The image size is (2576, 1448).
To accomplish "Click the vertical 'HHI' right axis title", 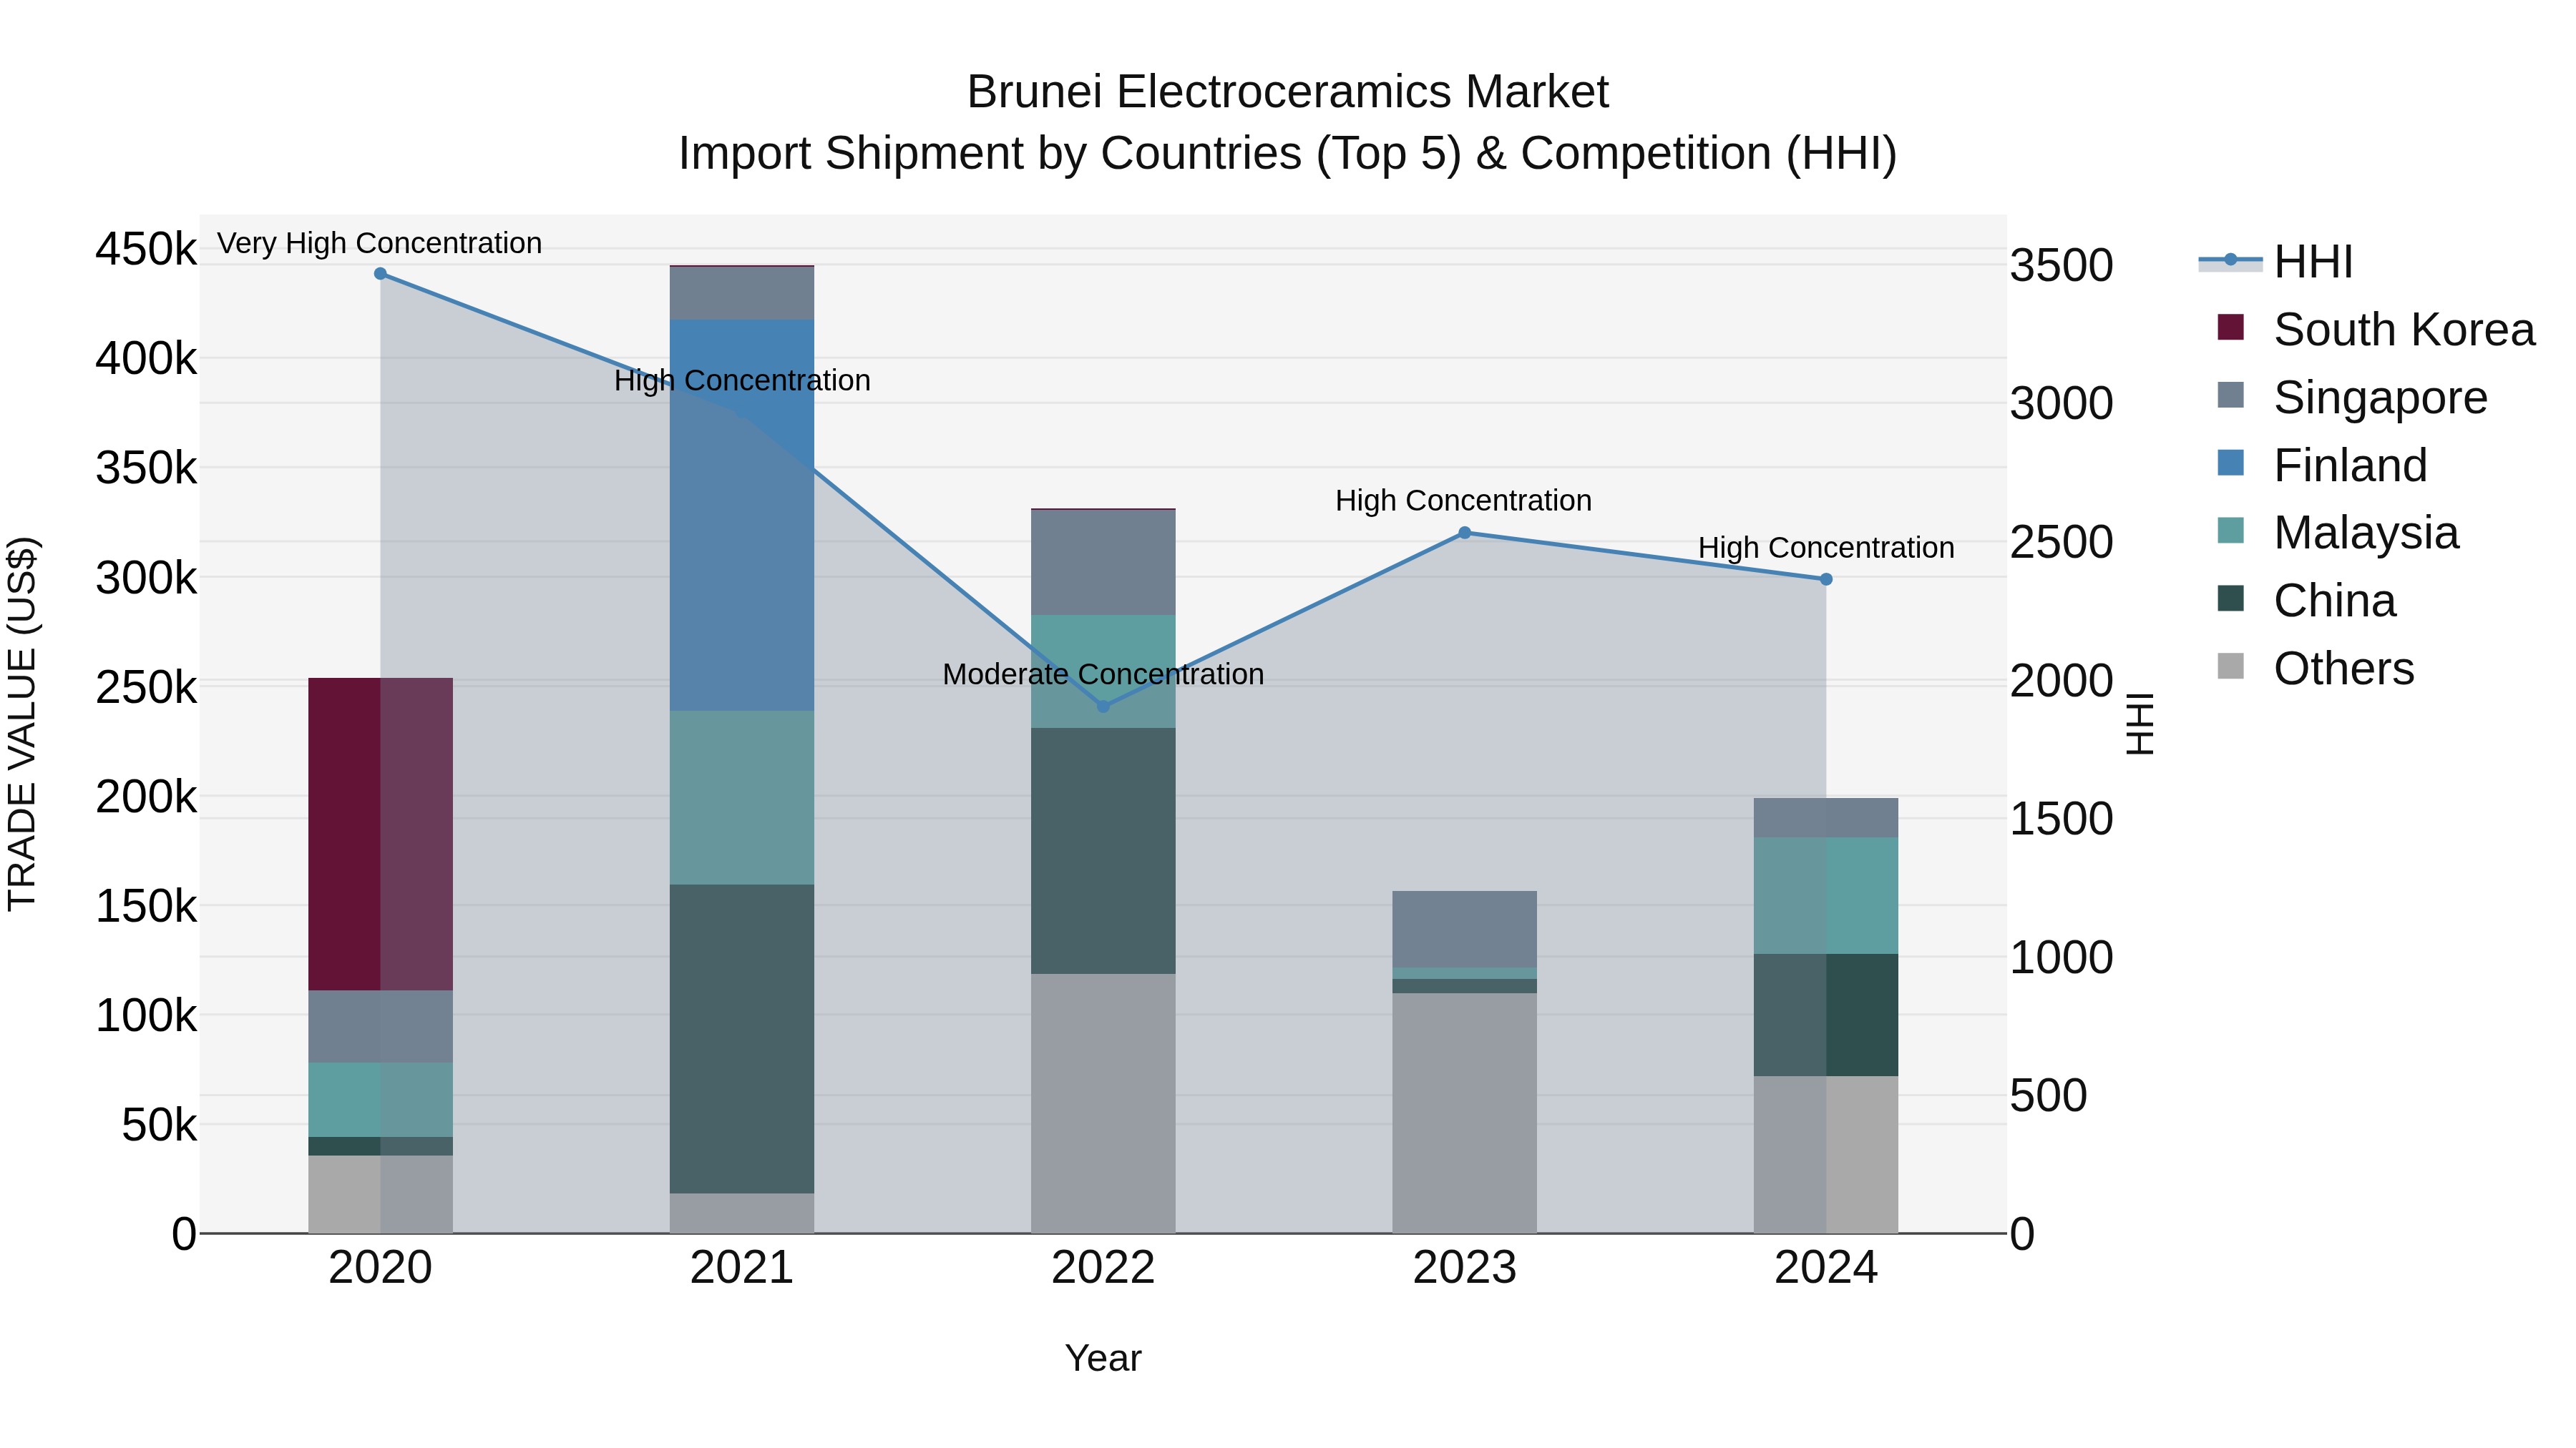I will (2139, 724).
